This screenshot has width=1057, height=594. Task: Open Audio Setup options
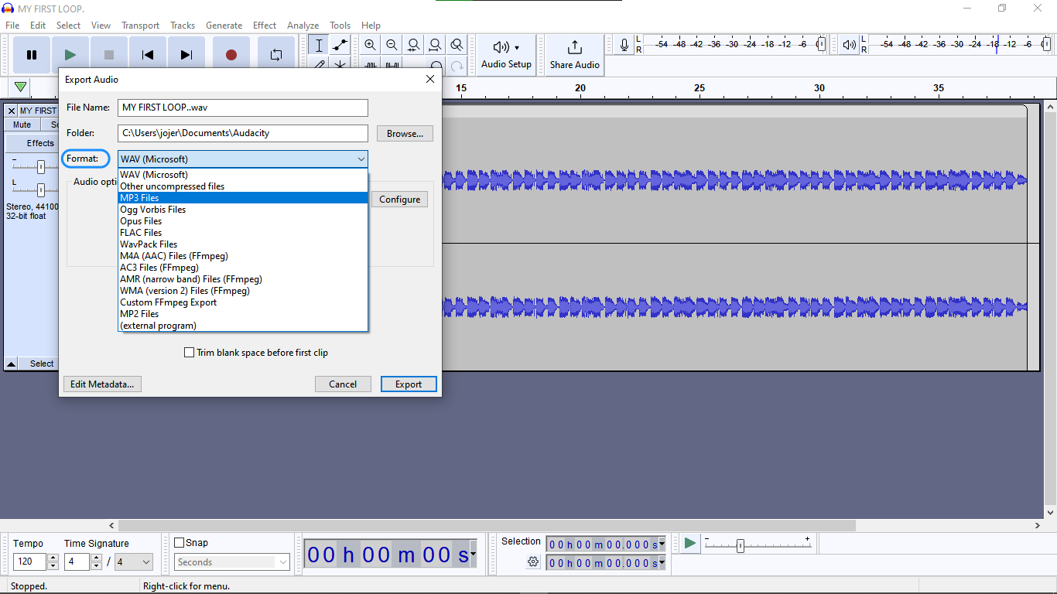coord(505,54)
